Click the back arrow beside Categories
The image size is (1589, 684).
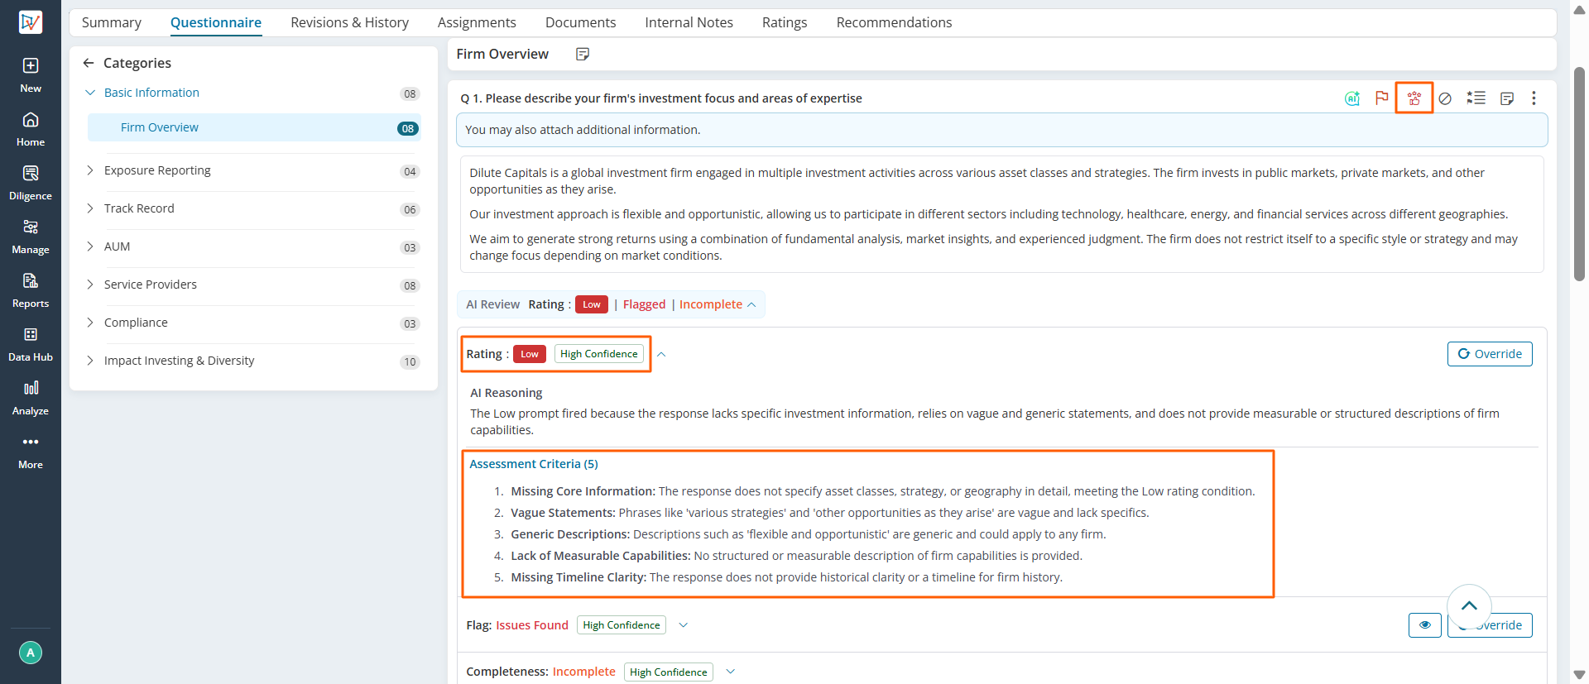(x=89, y=63)
